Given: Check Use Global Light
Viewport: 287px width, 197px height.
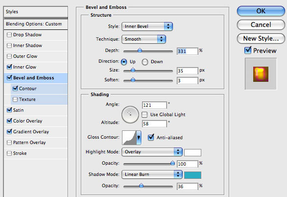Looking at the screenshot, I should pyautogui.click(x=144, y=115).
